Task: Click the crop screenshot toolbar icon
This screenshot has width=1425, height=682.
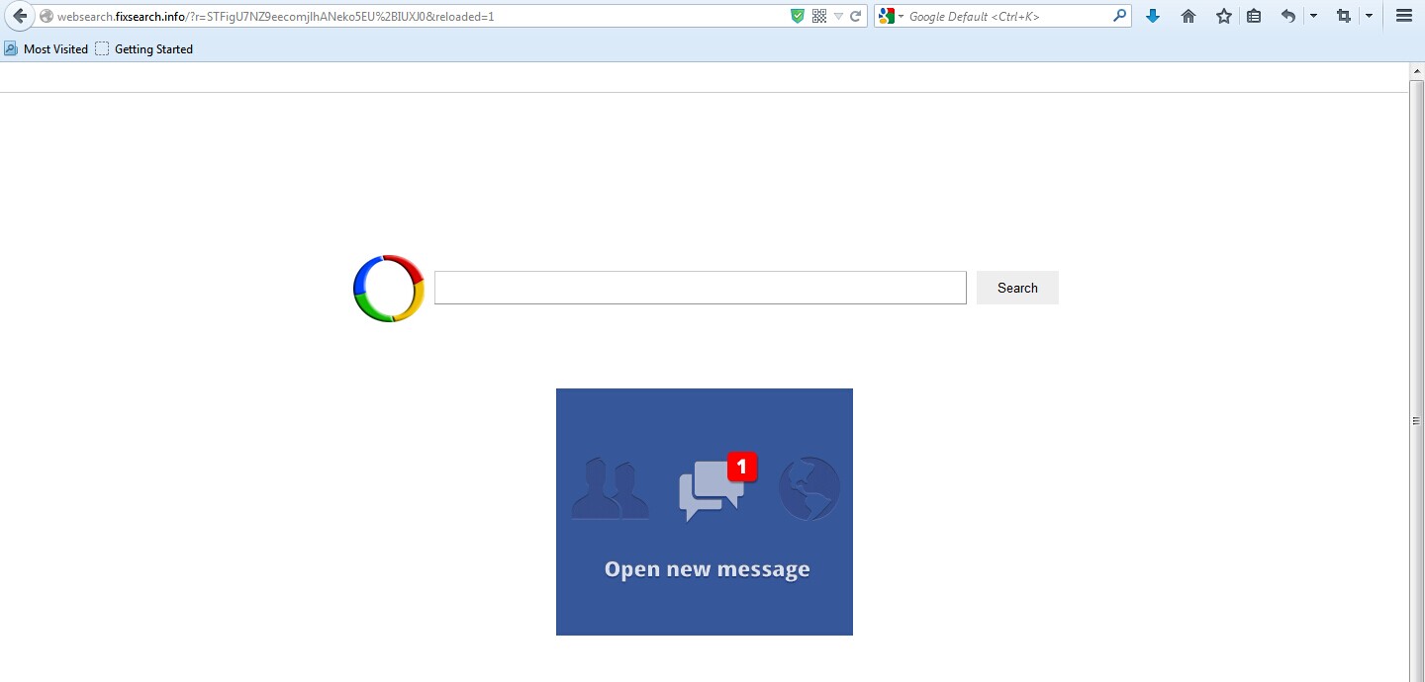Action: [1344, 16]
